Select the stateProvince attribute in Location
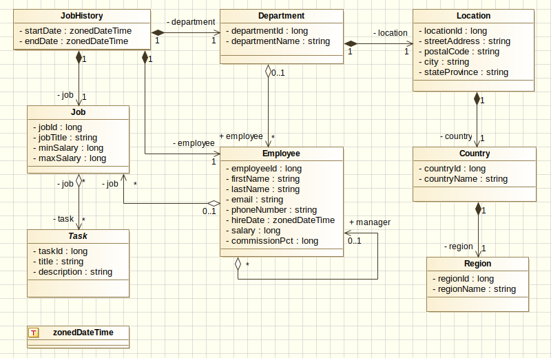 (x=466, y=72)
